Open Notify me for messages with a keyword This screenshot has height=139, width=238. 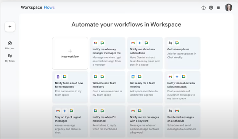[x=145, y=121]
